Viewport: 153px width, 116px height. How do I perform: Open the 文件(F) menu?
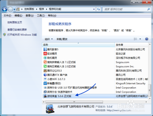pos(7,16)
